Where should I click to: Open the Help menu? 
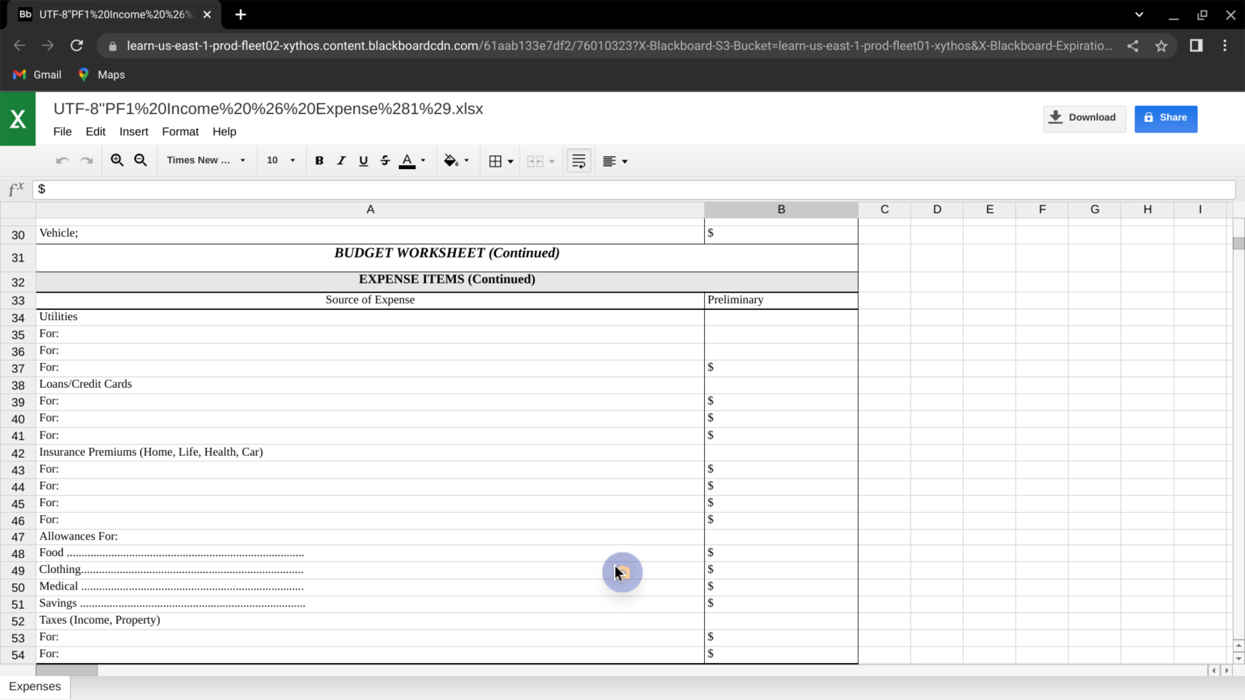pos(224,132)
